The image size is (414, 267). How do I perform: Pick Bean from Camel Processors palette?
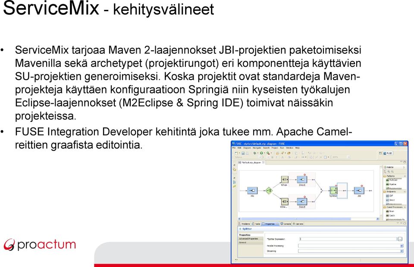coord(390,211)
